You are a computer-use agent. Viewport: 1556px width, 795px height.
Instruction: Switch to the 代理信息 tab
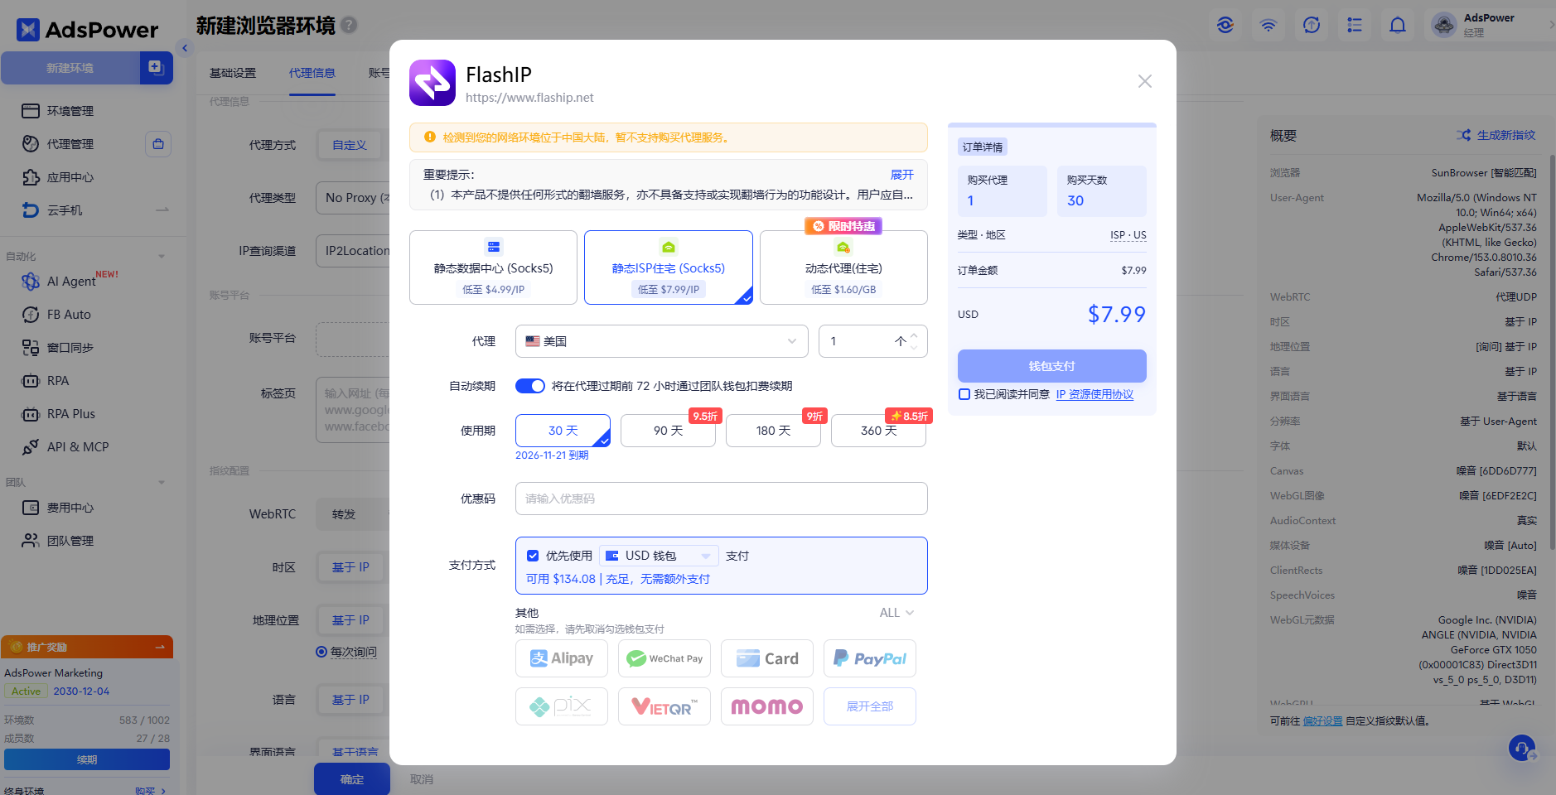point(312,73)
